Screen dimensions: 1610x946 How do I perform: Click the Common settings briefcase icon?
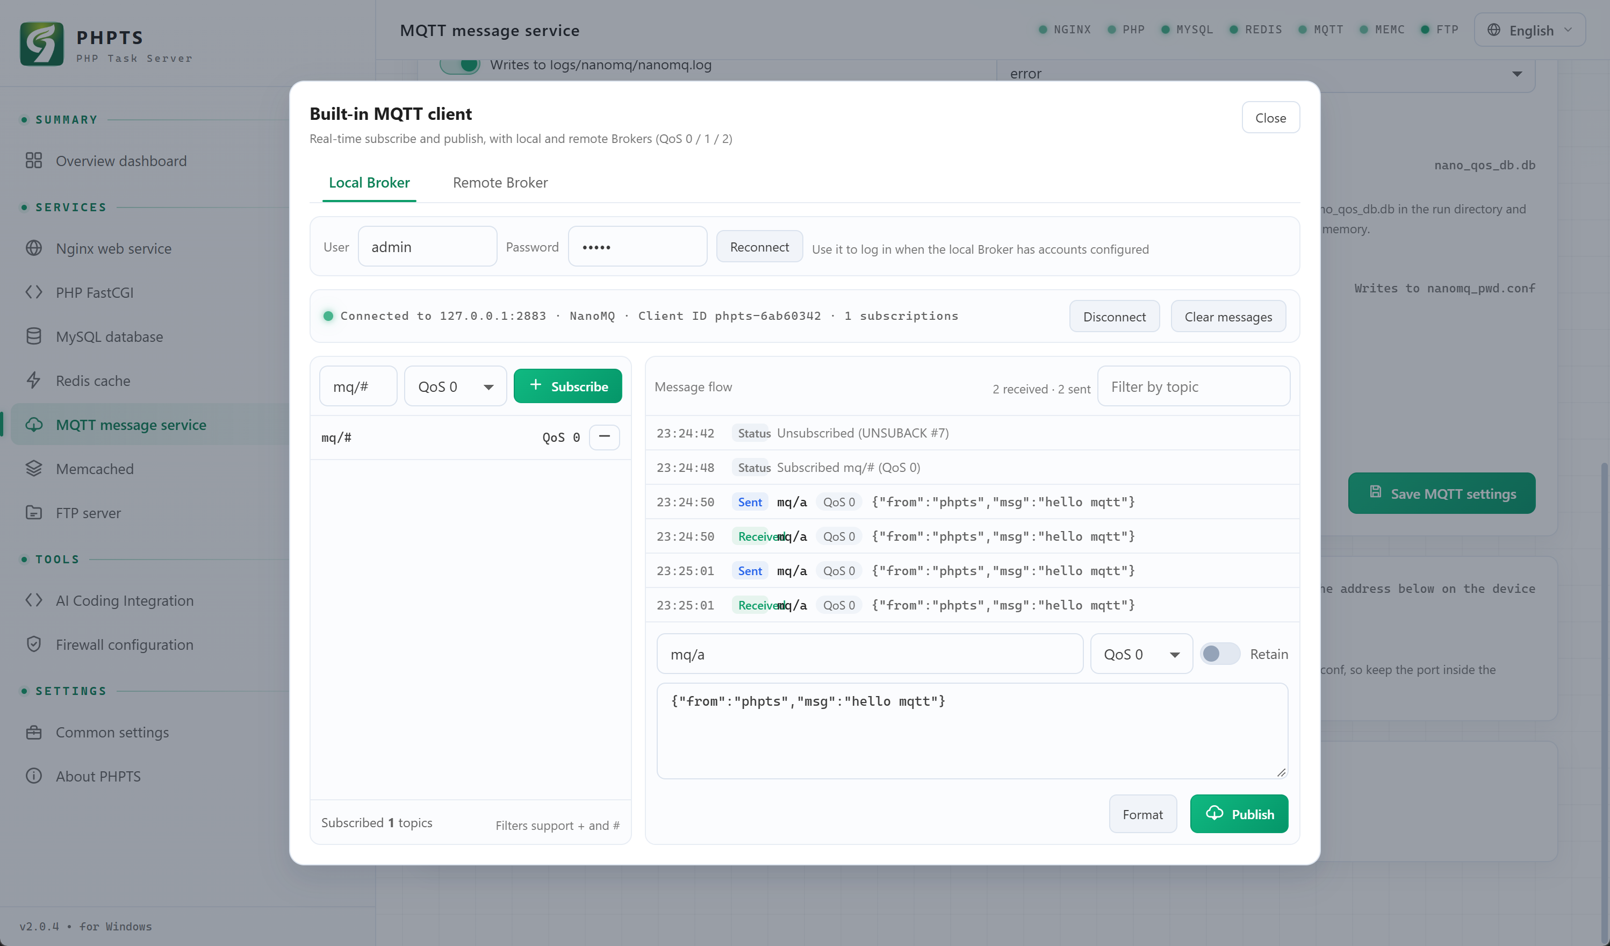coord(34,732)
